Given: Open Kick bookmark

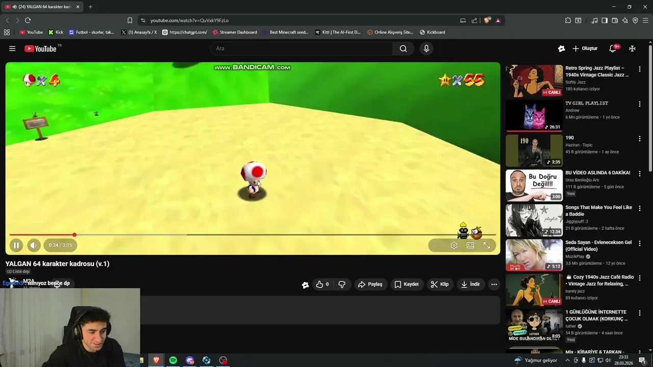Looking at the screenshot, I should coord(56,32).
